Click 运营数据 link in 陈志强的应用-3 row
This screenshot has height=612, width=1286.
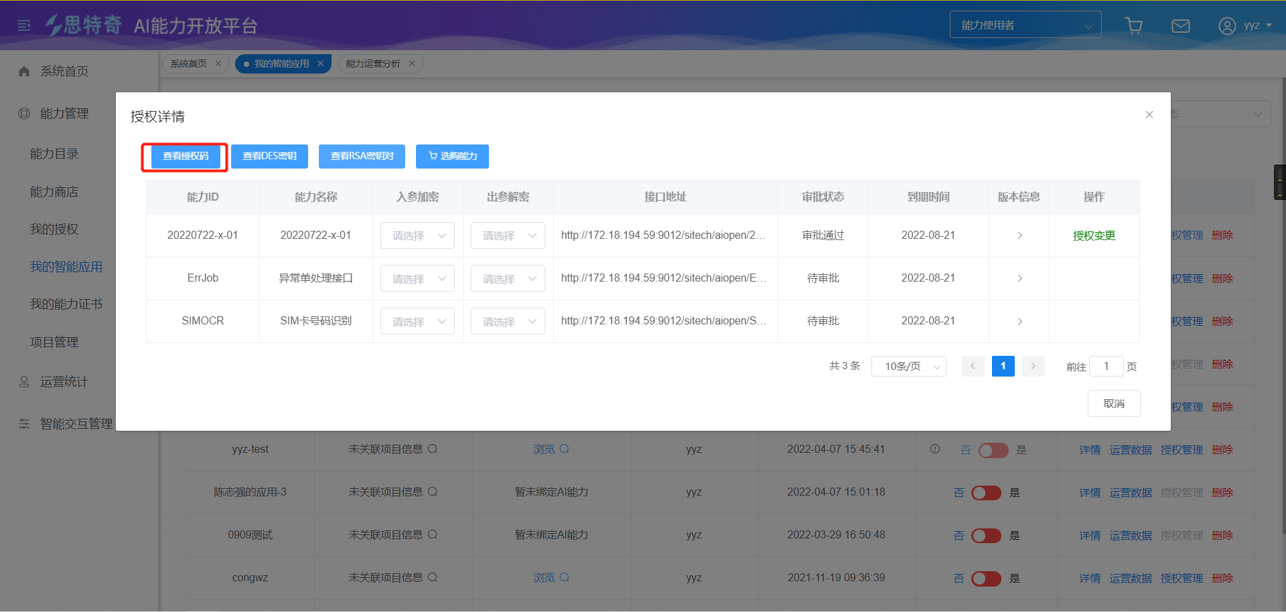[x=1131, y=493]
